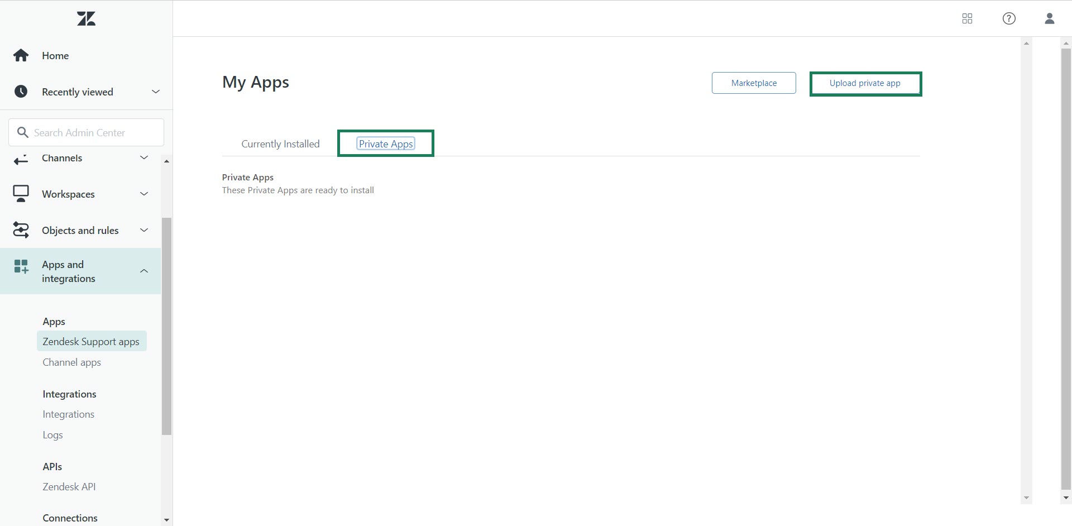Select the Private Apps tab
Screen dimensions: 1072x526
386,144
